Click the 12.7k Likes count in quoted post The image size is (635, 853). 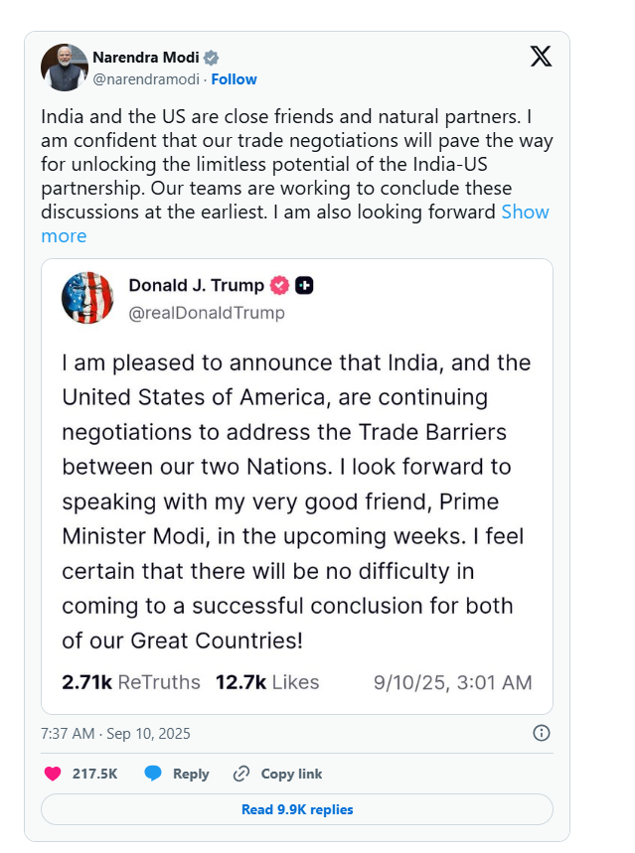click(267, 682)
